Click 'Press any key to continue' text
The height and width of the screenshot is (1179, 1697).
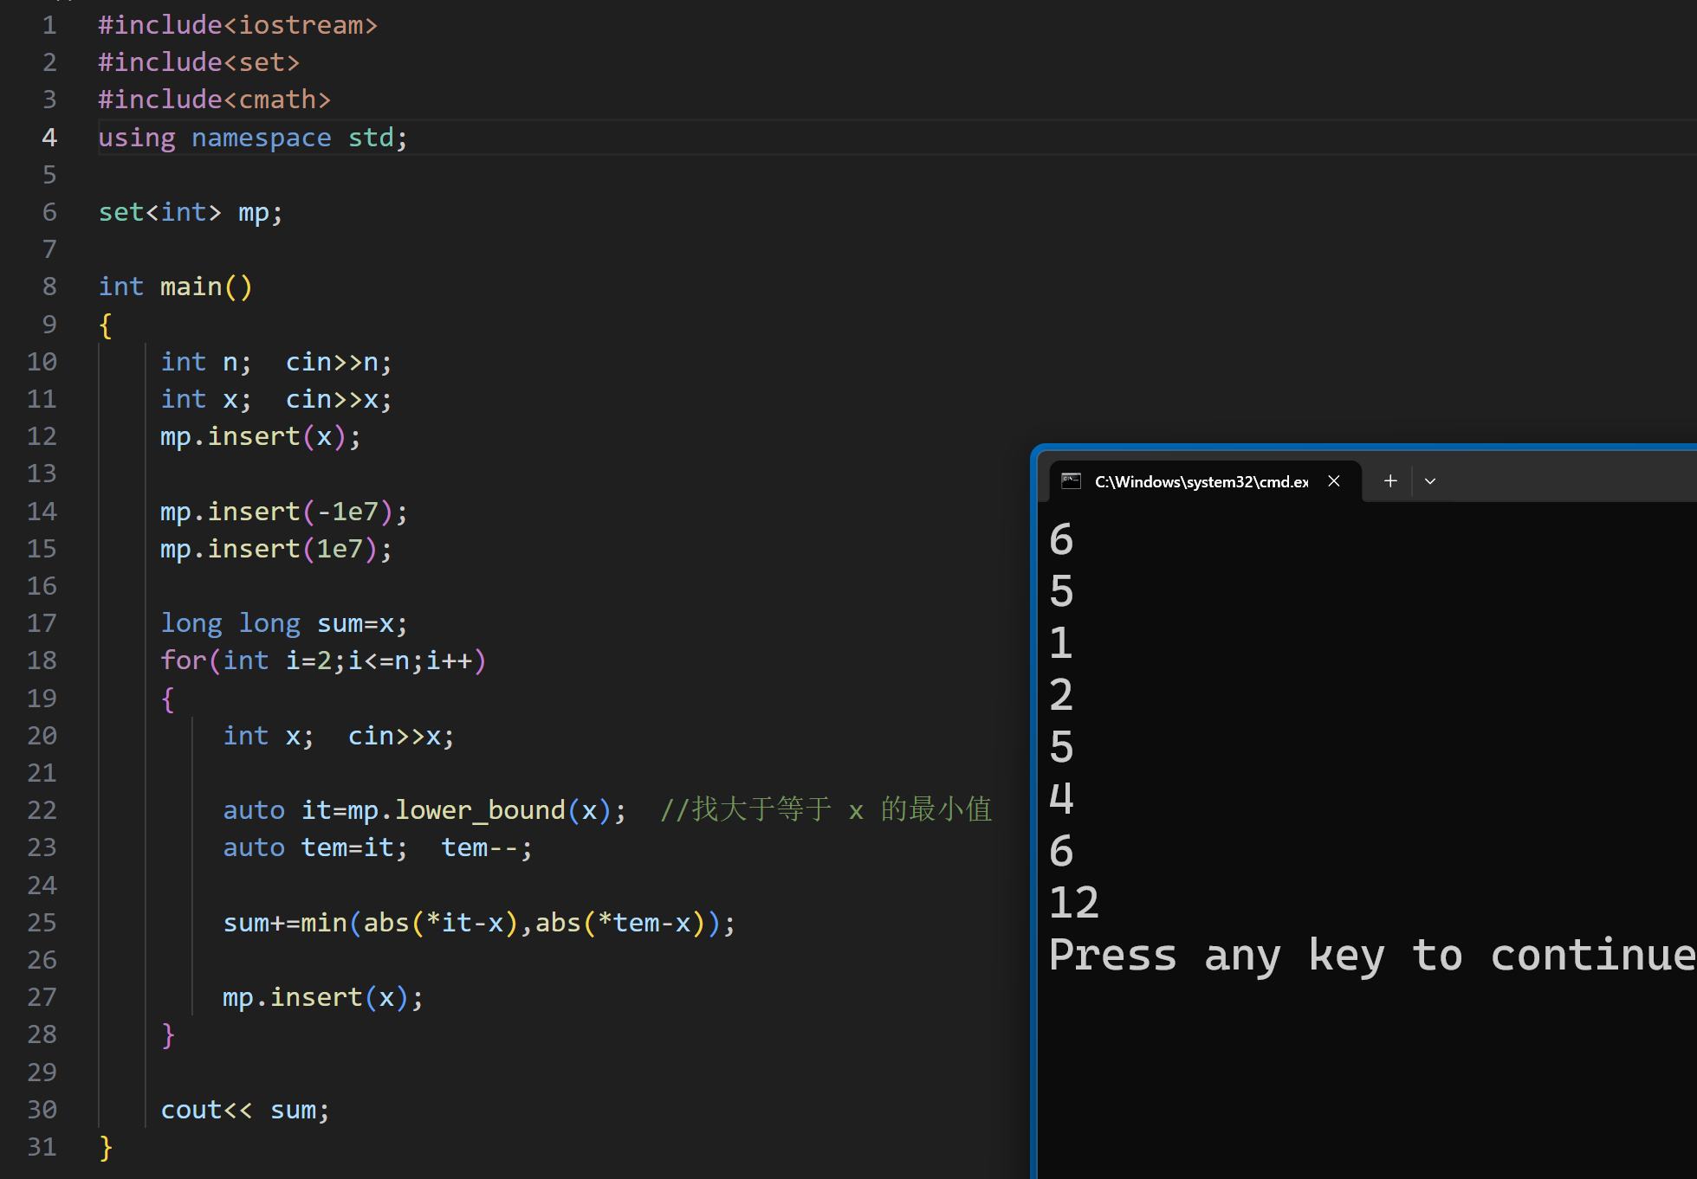1369,955
